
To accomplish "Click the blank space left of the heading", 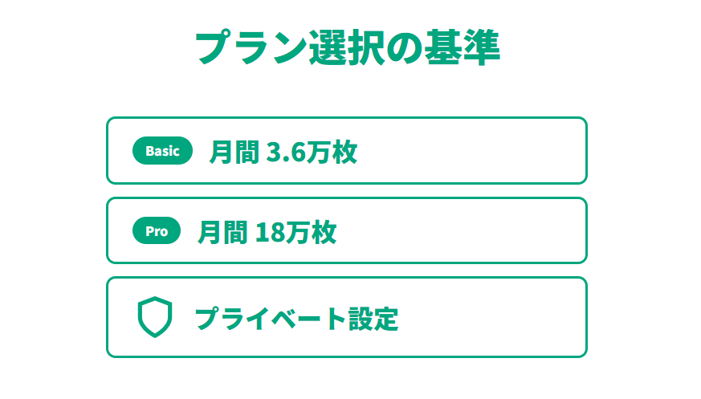I will point(96,47).
